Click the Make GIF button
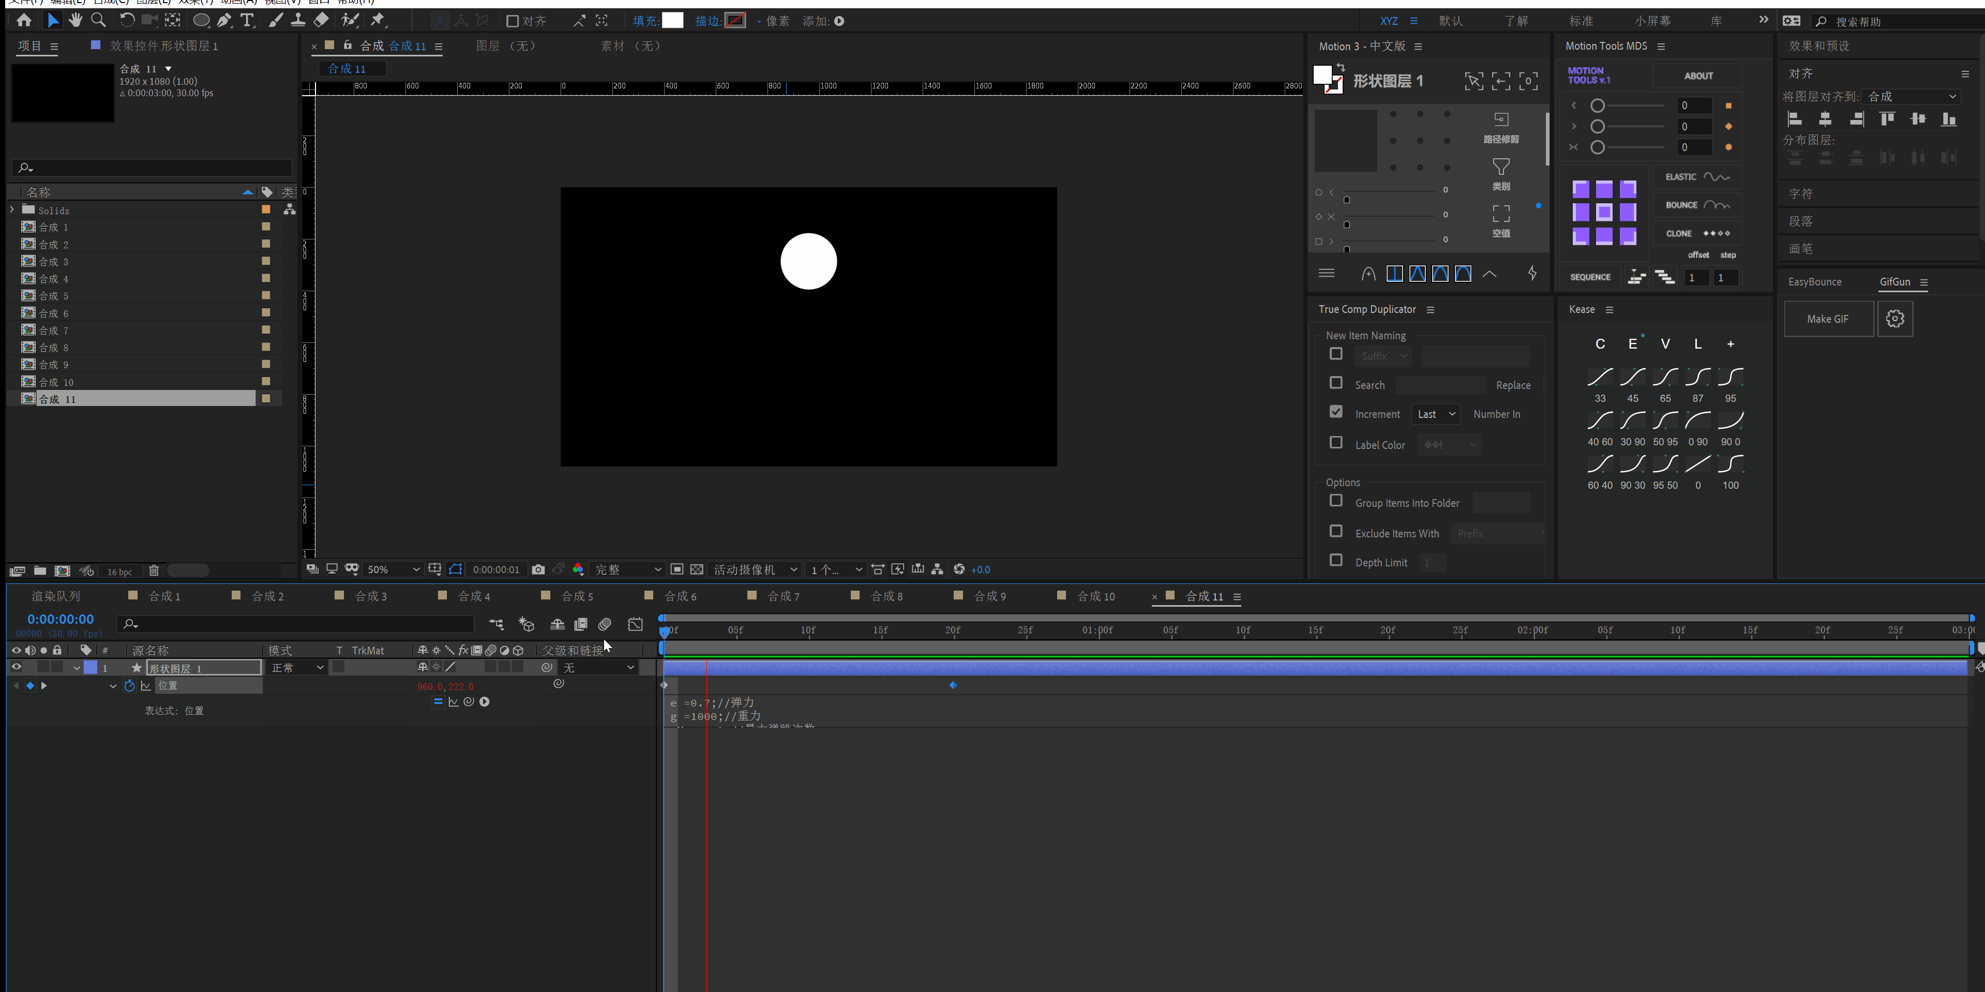This screenshot has width=1985, height=992. 1827,319
